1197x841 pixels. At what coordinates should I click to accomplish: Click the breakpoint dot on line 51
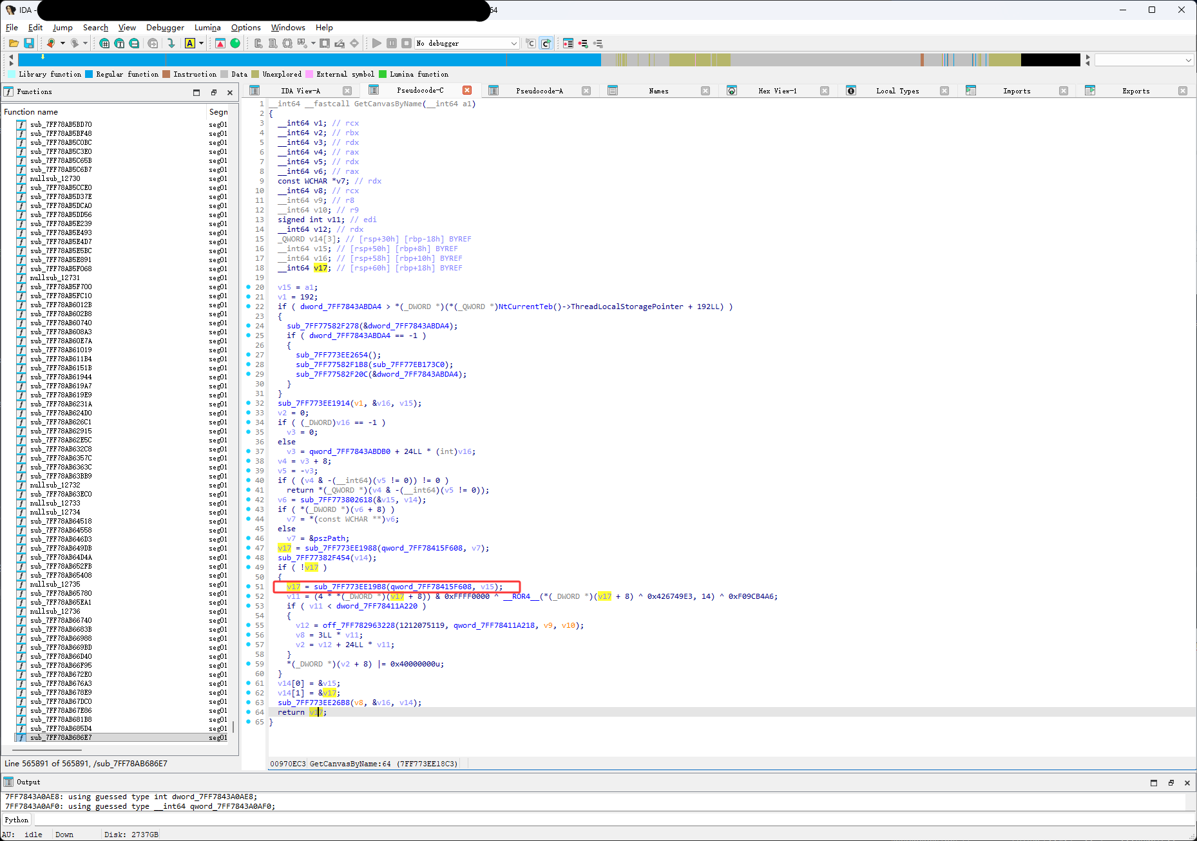pyautogui.click(x=249, y=587)
